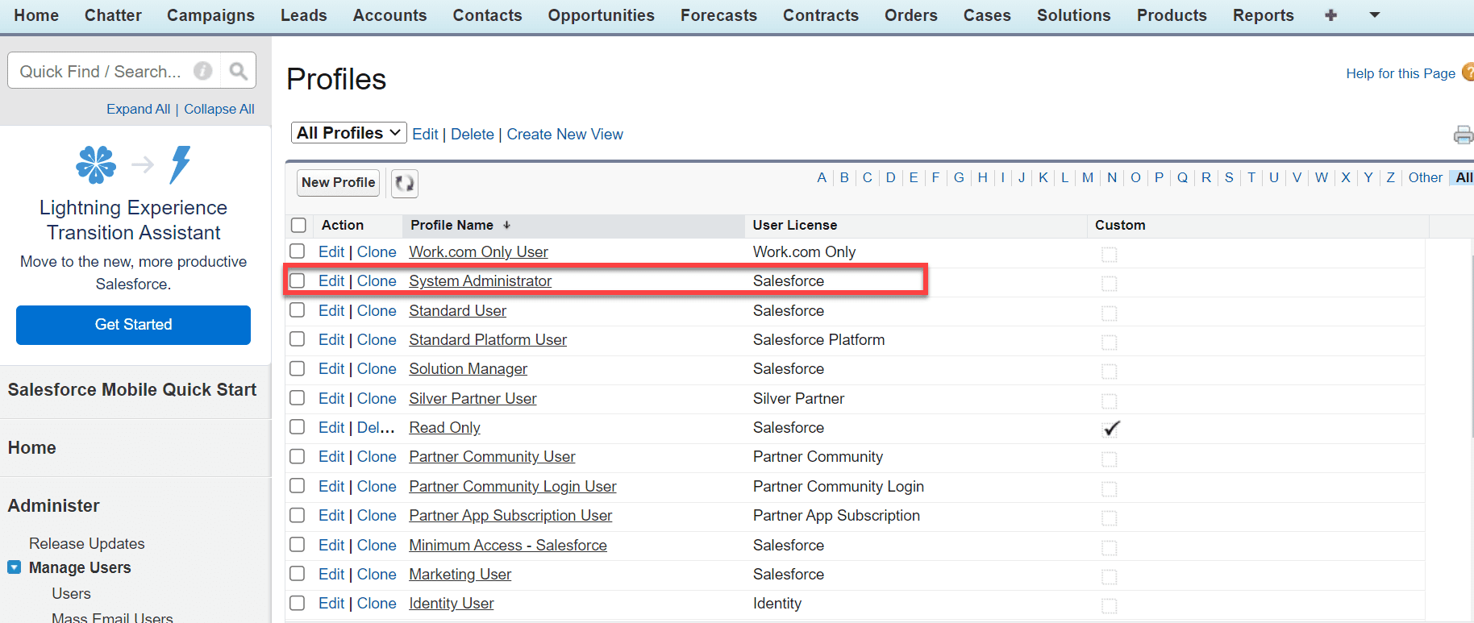Open the Products tab
The height and width of the screenshot is (623, 1474).
pos(1172,15)
